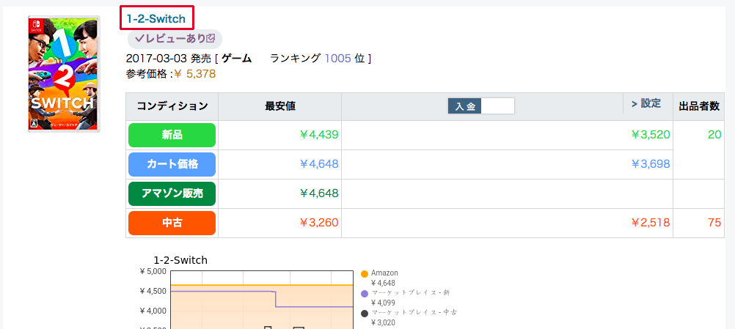Click the ゲーム category text
Viewport: 735px width, 329px height.
tap(237, 59)
